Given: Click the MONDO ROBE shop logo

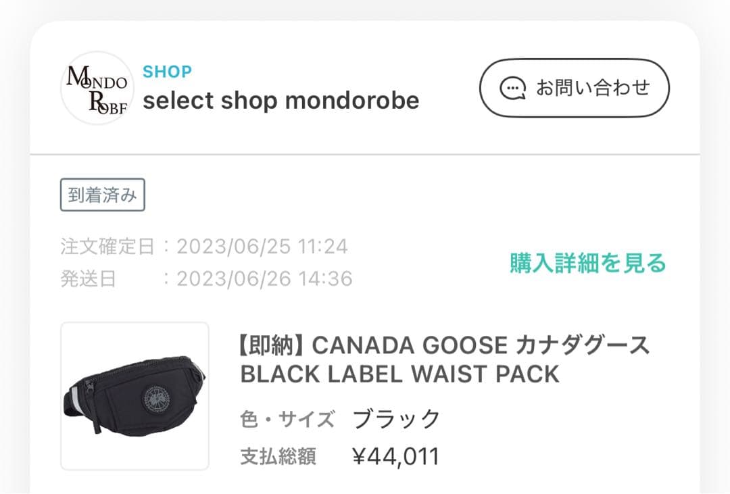Looking at the screenshot, I should (x=97, y=88).
